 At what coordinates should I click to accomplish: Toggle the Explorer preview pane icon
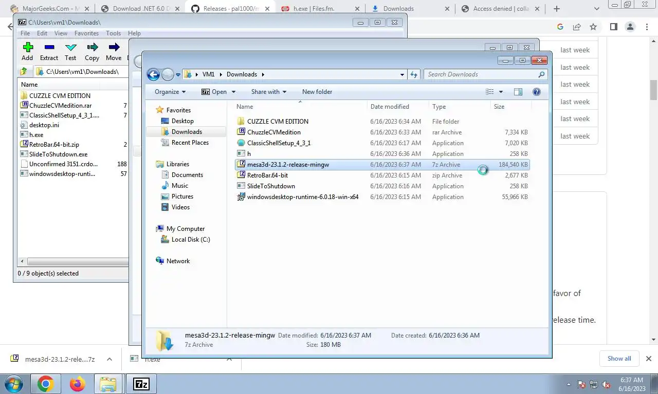[518, 92]
